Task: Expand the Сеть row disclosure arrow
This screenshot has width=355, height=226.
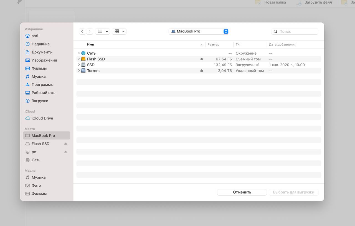Action: [79, 53]
